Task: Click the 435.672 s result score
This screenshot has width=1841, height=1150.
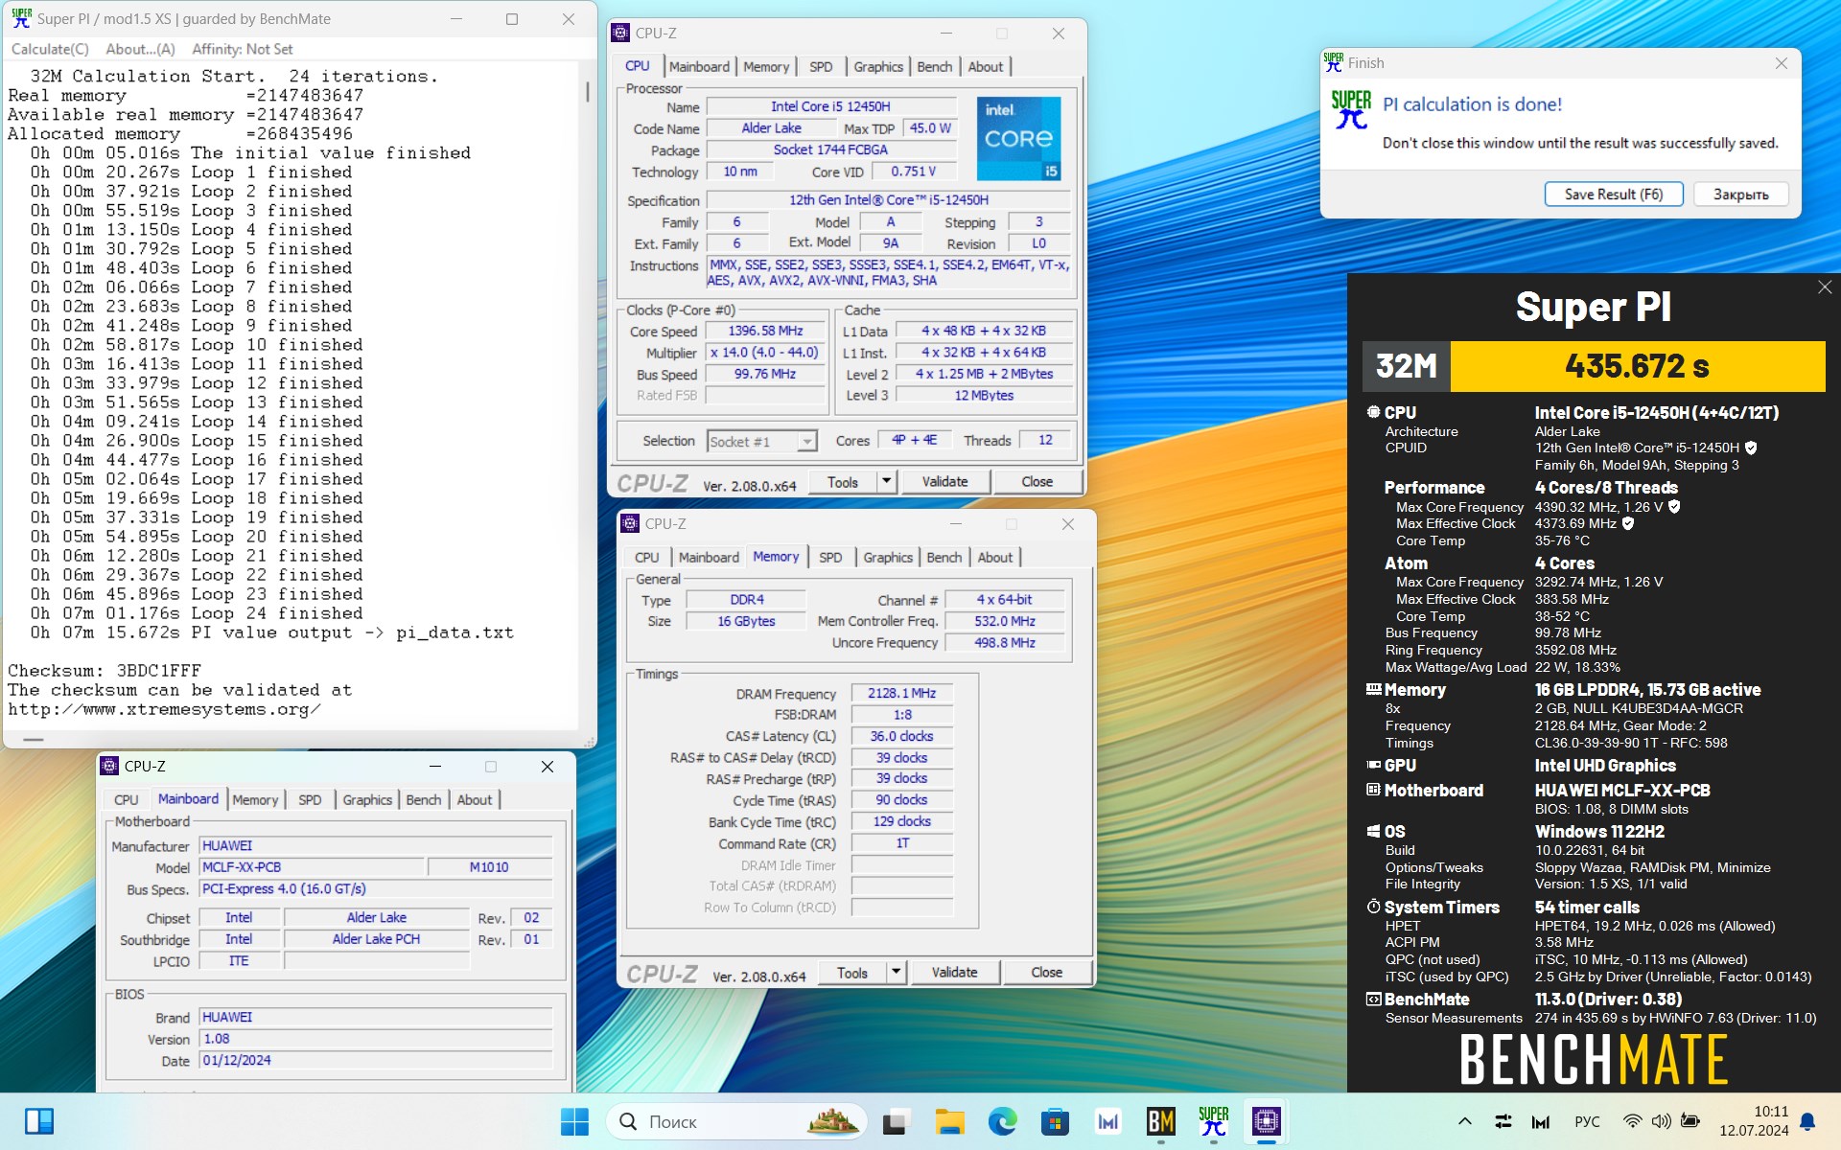Action: pos(1637,365)
